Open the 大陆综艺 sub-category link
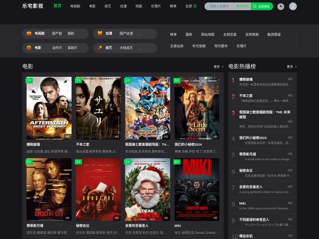 pos(126,48)
